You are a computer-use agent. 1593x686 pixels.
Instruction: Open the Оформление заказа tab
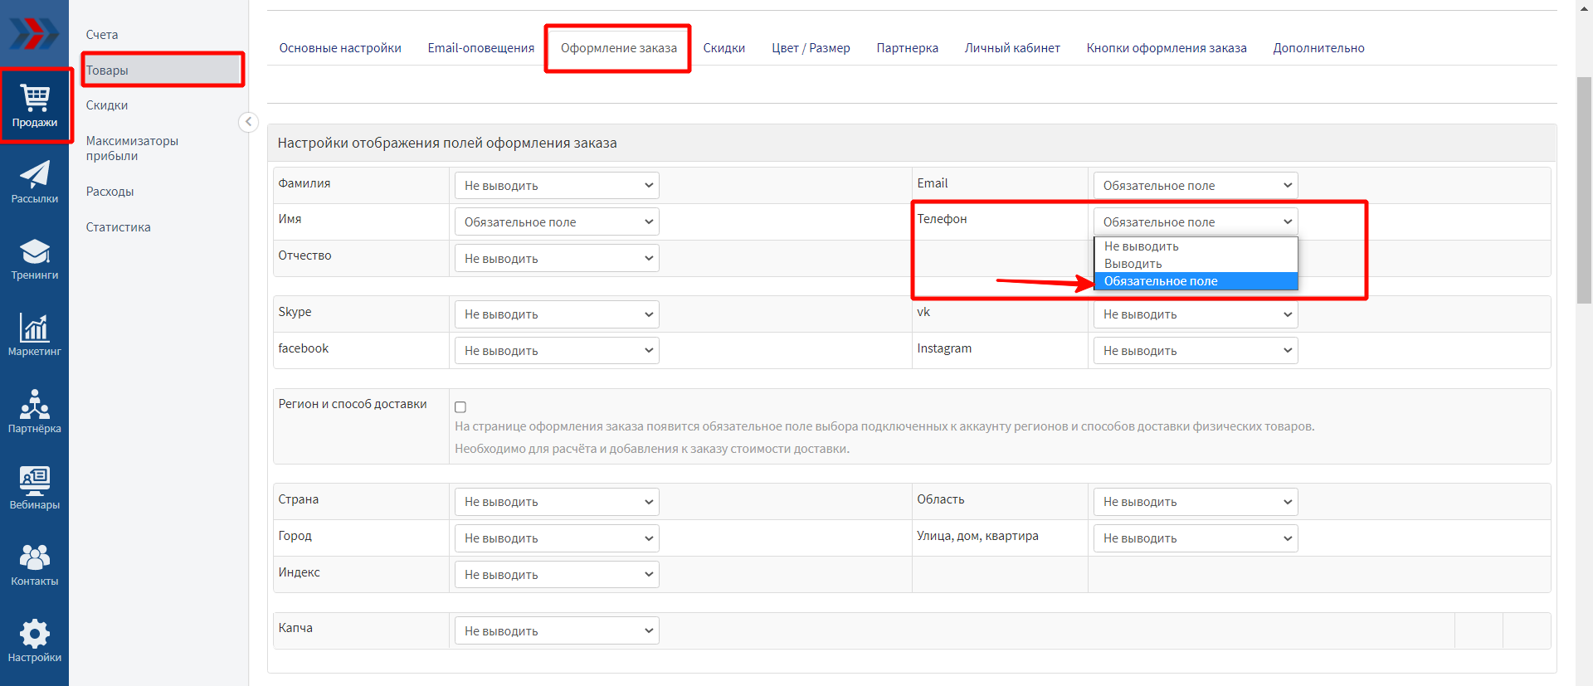click(618, 48)
